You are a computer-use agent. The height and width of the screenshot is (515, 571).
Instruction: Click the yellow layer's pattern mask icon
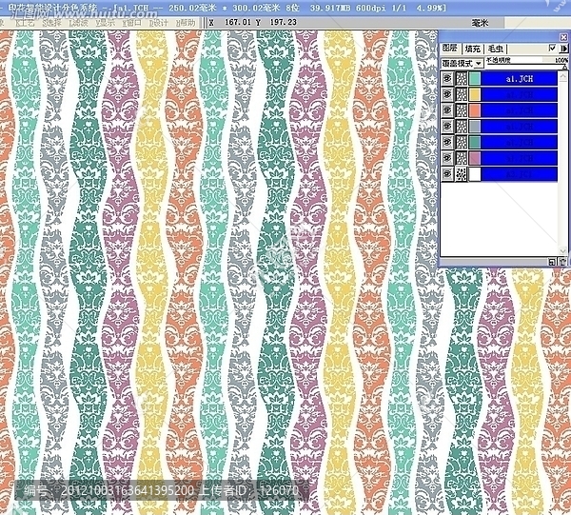pyautogui.click(x=462, y=94)
